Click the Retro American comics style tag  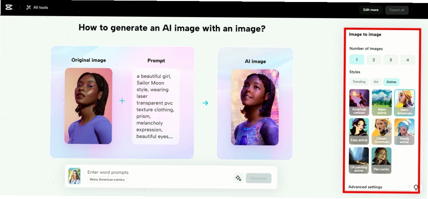tap(107, 180)
